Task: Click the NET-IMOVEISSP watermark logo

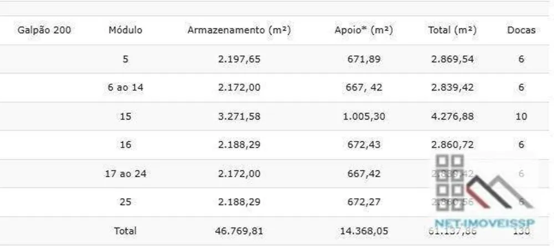Action: (485, 192)
